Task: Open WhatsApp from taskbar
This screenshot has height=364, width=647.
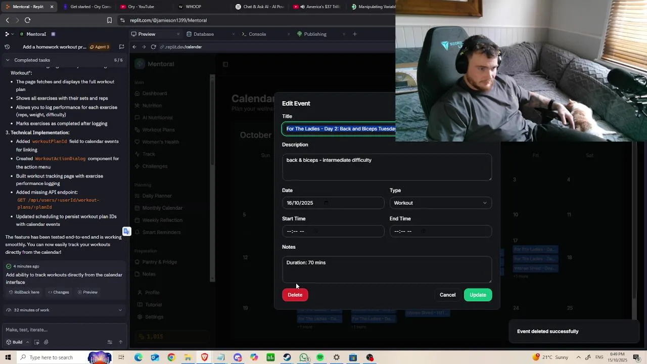Action: (304, 357)
